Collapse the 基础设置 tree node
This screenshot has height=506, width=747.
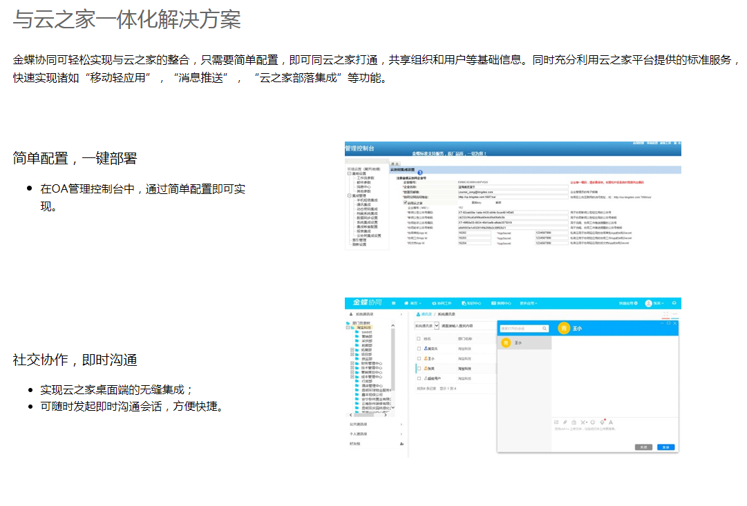(348, 173)
